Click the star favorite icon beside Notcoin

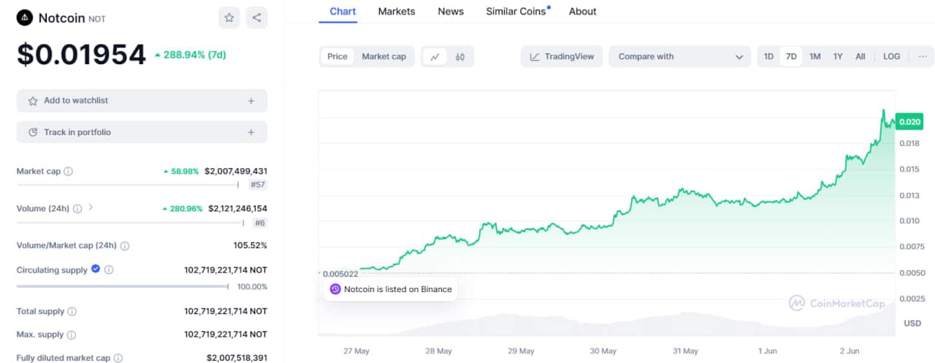pos(229,18)
